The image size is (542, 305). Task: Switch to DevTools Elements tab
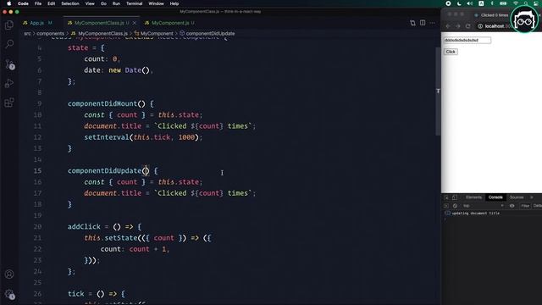coord(473,197)
